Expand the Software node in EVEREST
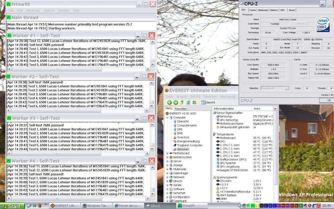Screen dimensions: 334x209 pyautogui.click(x=167, y=189)
